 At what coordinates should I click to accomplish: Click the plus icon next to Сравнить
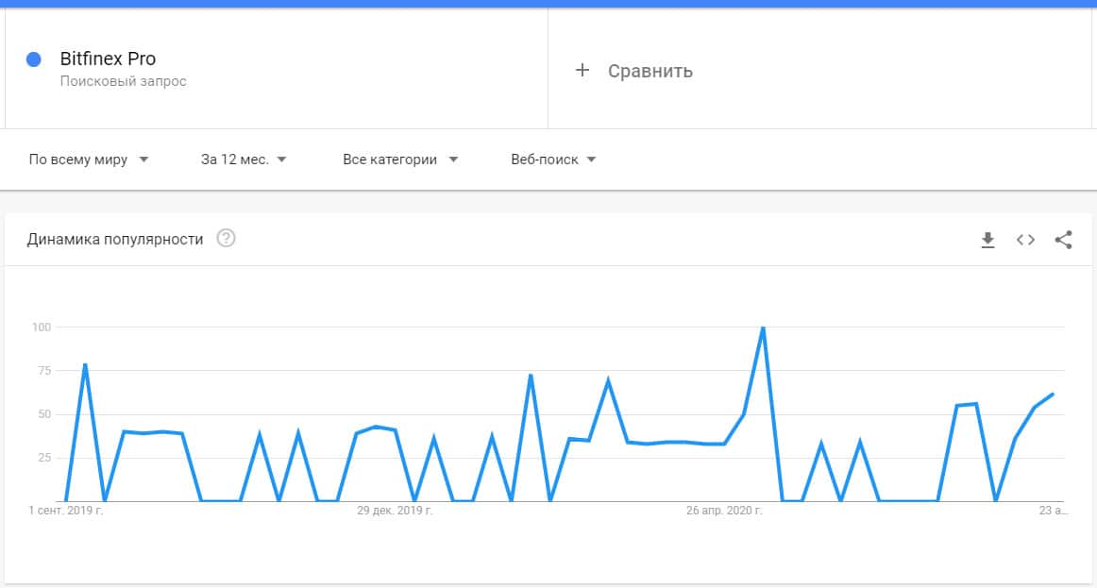pos(582,71)
